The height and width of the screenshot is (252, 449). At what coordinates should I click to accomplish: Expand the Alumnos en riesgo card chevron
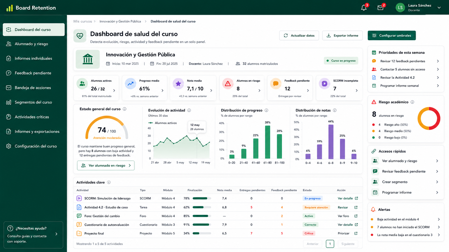259,91
